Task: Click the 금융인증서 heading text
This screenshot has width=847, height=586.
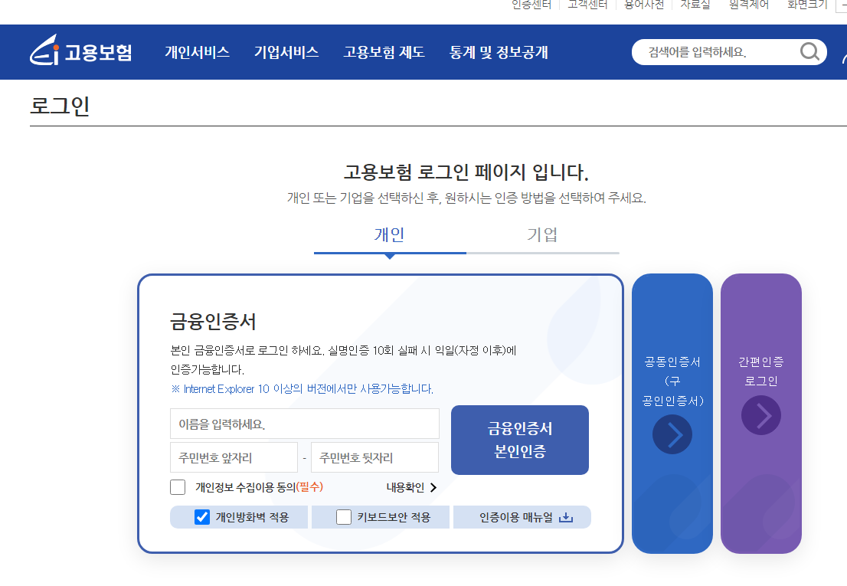Action: click(213, 322)
